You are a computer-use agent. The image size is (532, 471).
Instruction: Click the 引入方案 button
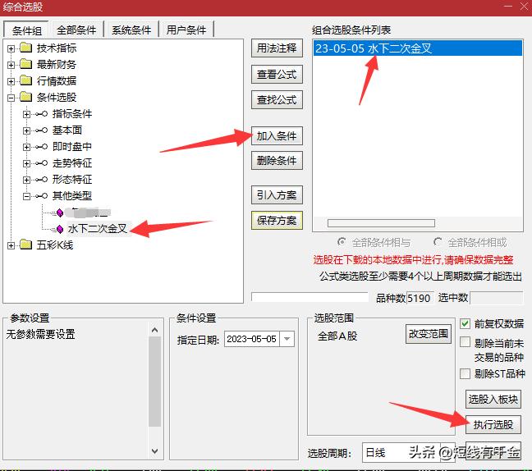pyautogui.click(x=277, y=195)
